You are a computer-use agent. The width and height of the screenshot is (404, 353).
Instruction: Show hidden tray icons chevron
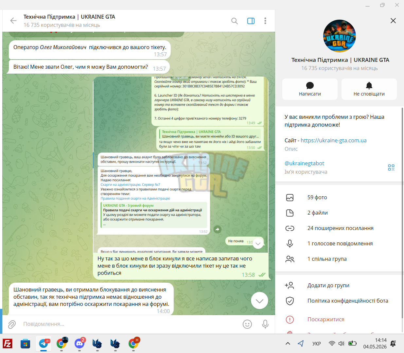pyautogui.click(x=288, y=344)
